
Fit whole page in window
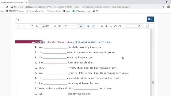(x=106, y=26)
